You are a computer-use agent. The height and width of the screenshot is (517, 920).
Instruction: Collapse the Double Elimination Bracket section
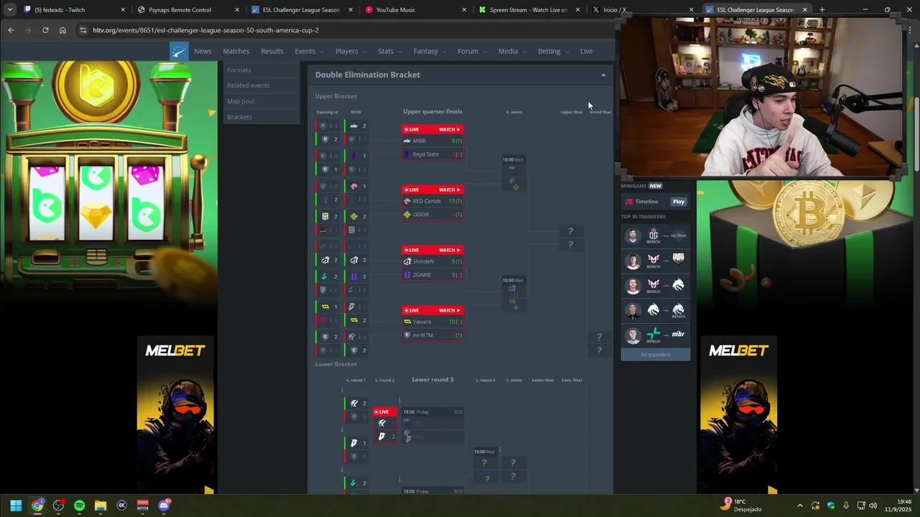click(603, 75)
